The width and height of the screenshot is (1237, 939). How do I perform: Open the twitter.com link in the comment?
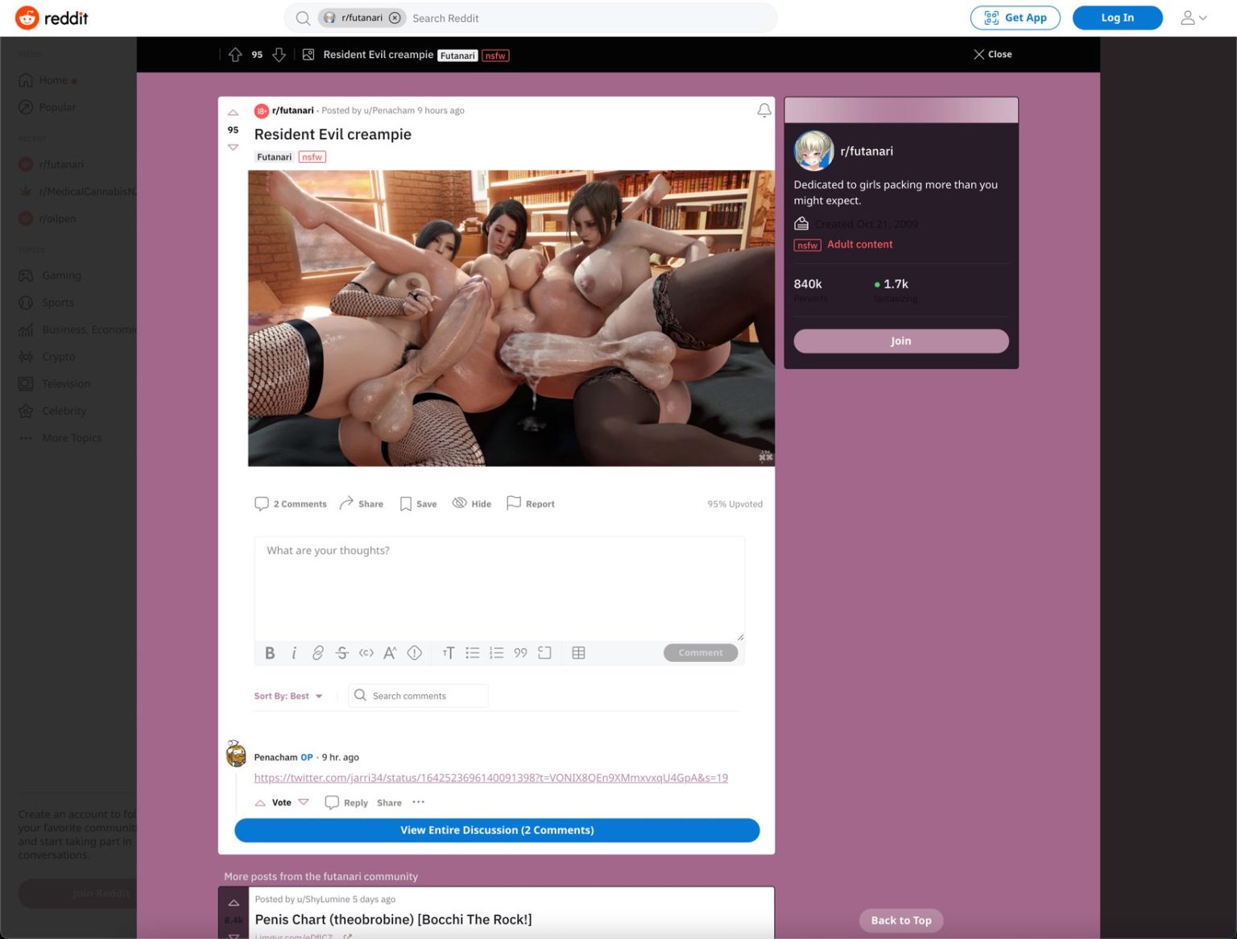click(x=491, y=778)
